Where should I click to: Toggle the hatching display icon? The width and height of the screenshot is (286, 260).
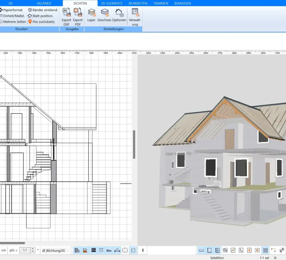point(77,250)
